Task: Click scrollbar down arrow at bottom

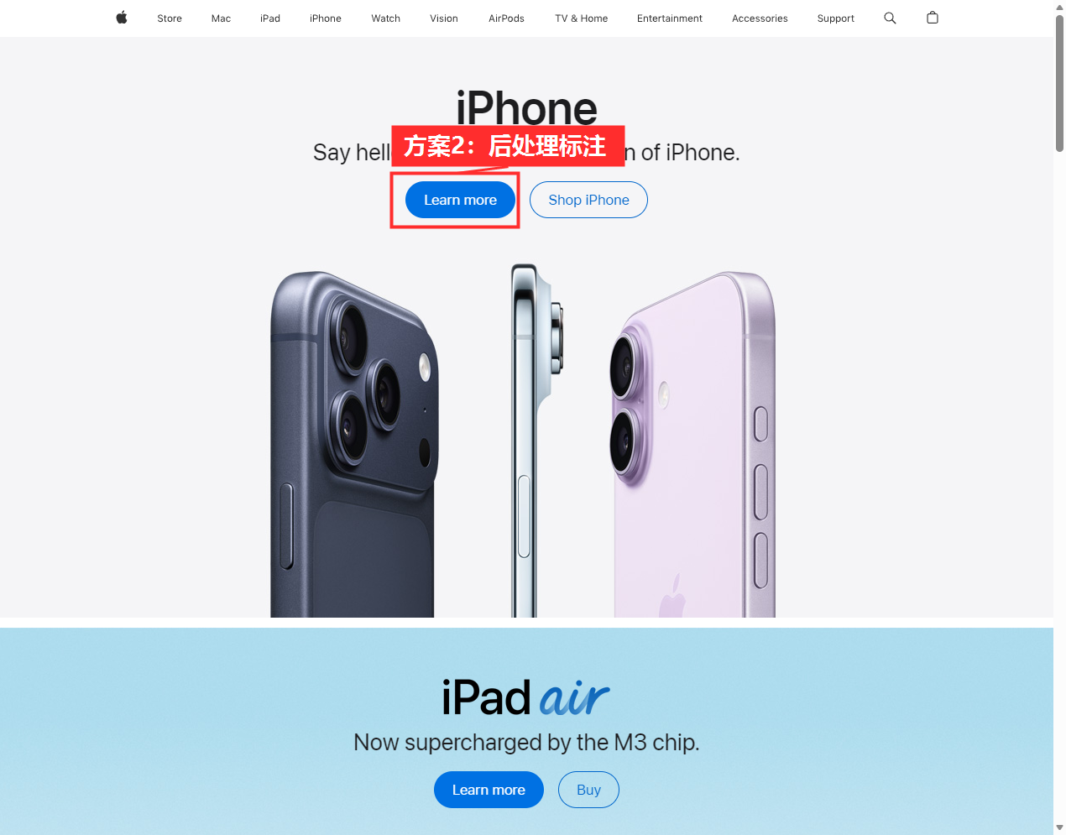Action: (1059, 827)
